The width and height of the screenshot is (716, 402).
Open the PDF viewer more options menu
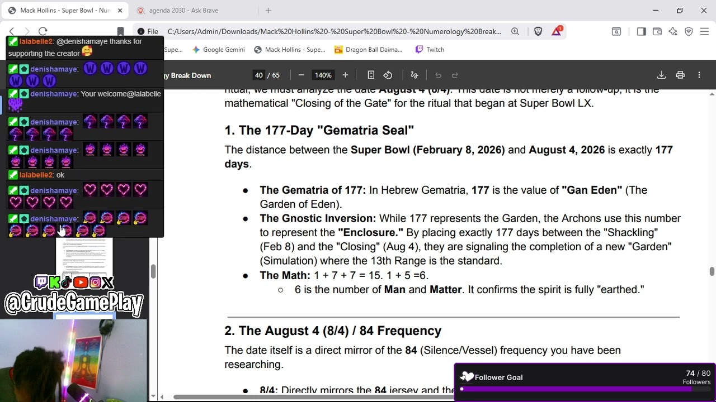tap(699, 75)
